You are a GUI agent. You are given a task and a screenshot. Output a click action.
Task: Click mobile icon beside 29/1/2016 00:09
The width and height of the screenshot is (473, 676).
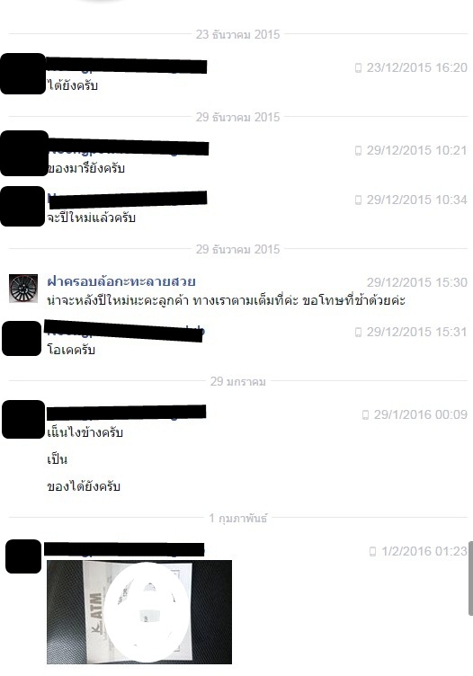(365, 414)
